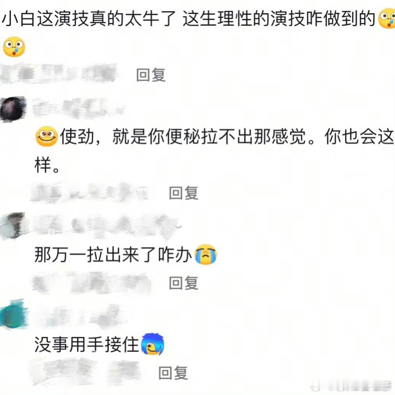Open blurred username above the 那万一 comment
This screenshot has width=395, height=395.
click(106, 226)
